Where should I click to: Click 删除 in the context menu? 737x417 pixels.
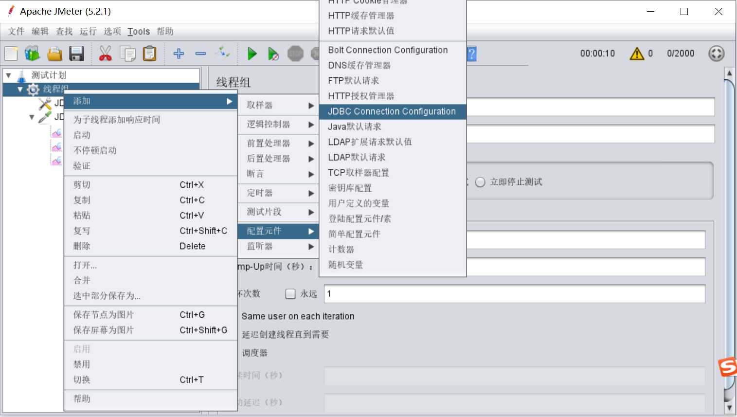coord(150,246)
